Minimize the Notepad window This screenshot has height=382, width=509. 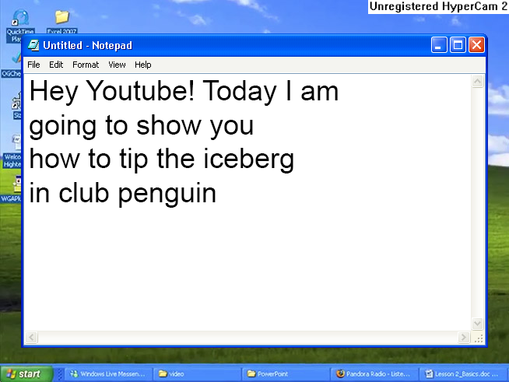(x=439, y=45)
